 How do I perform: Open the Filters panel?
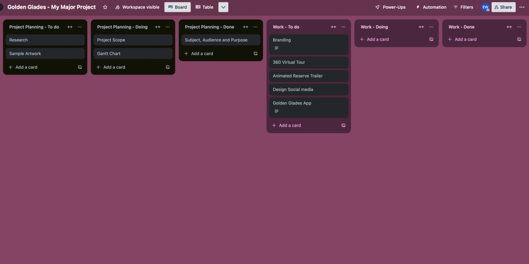click(463, 7)
